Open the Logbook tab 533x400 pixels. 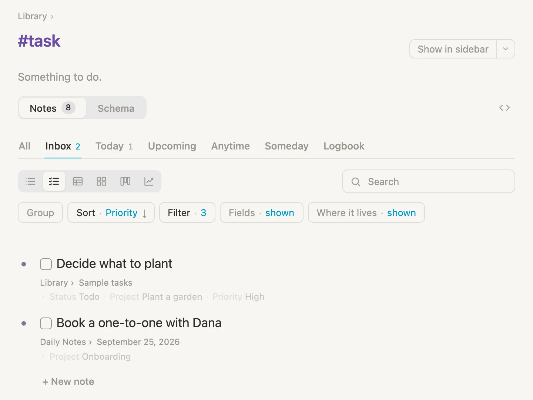344,146
